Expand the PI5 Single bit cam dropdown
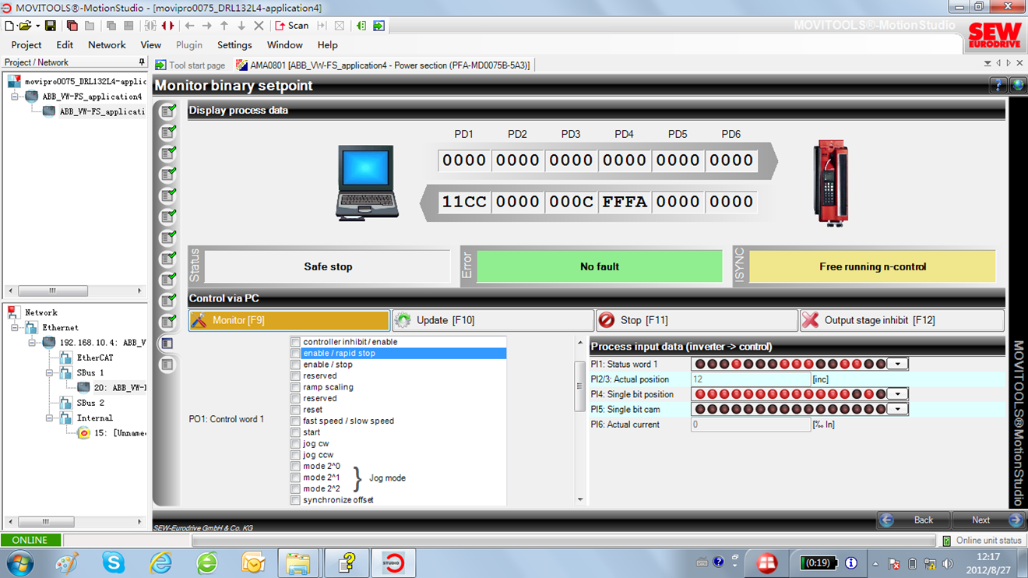1028x578 pixels. (898, 409)
